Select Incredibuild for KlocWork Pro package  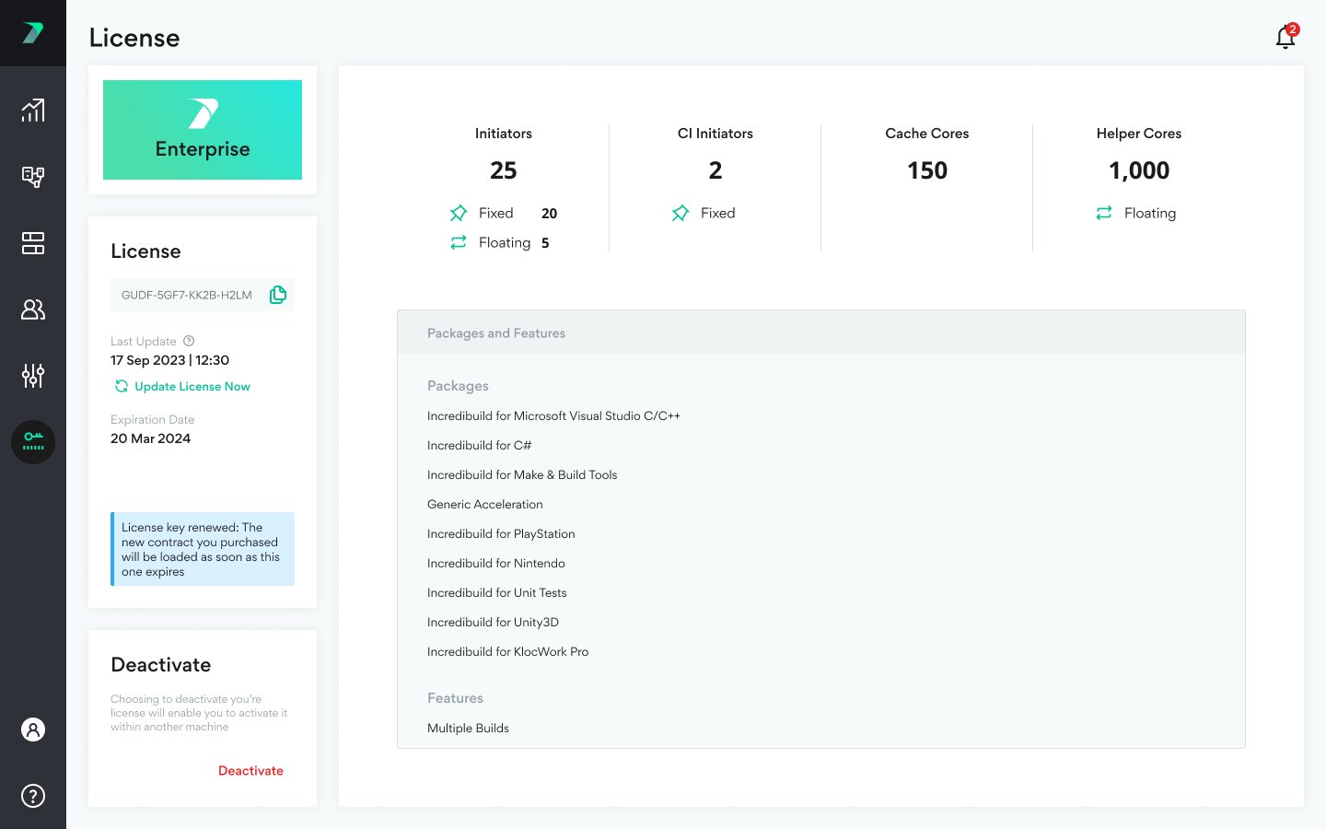pos(507,652)
